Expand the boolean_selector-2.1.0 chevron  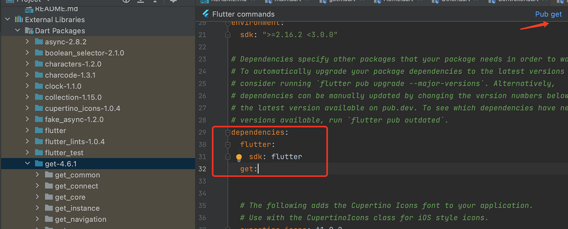pyautogui.click(x=27, y=53)
